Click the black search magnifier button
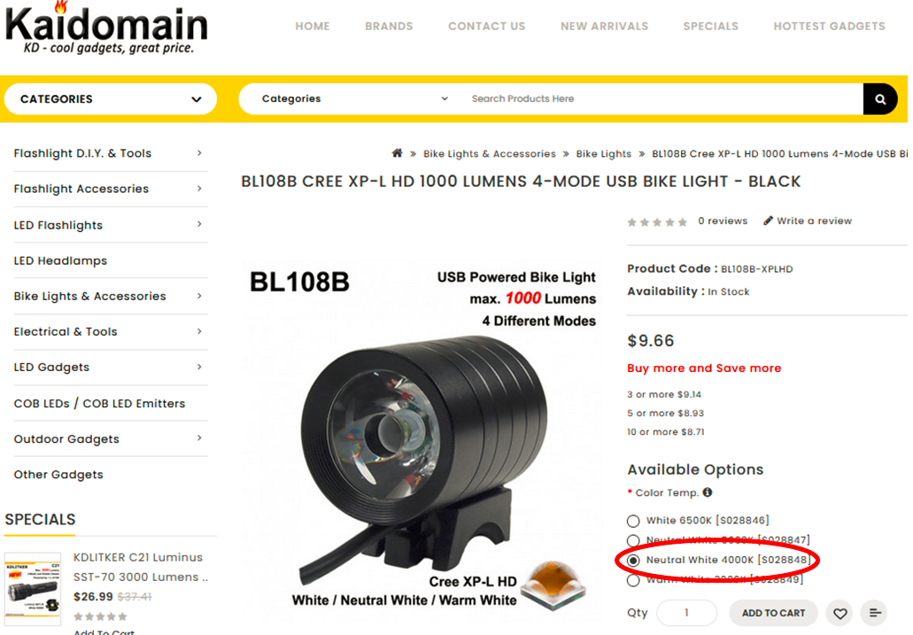 pyautogui.click(x=880, y=99)
